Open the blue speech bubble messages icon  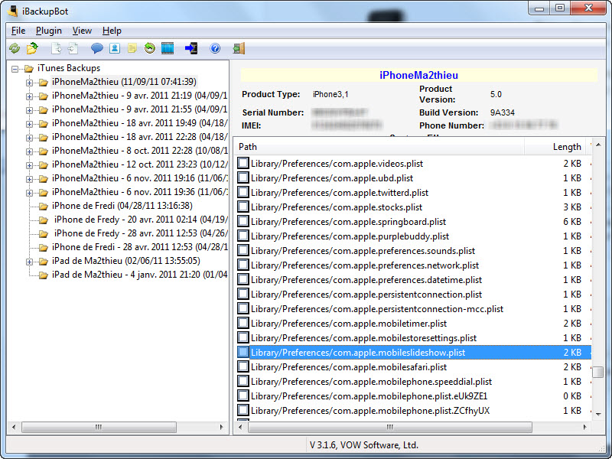click(97, 48)
